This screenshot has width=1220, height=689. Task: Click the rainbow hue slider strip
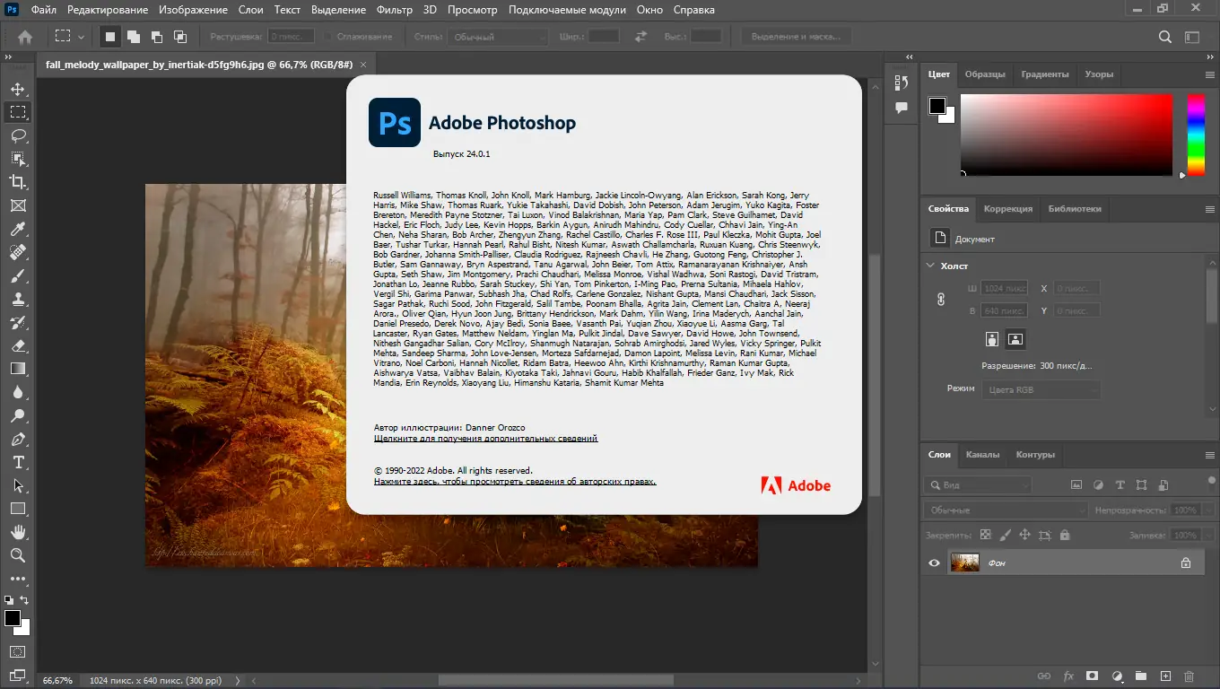(1196, 135)
